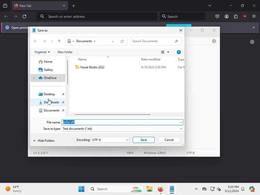The width and height of the screenshot is (260, 195).
Task: Open uBlock Origin extension icon
Action: click(x=245, y=16)
